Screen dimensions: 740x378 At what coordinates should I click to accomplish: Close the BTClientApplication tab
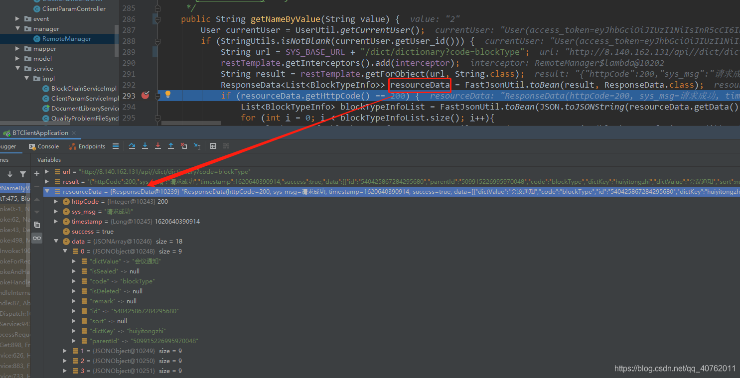coord(74,133)
